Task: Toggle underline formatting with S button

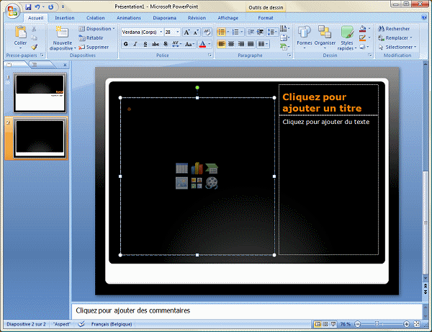Action: (x=145, y=44)
